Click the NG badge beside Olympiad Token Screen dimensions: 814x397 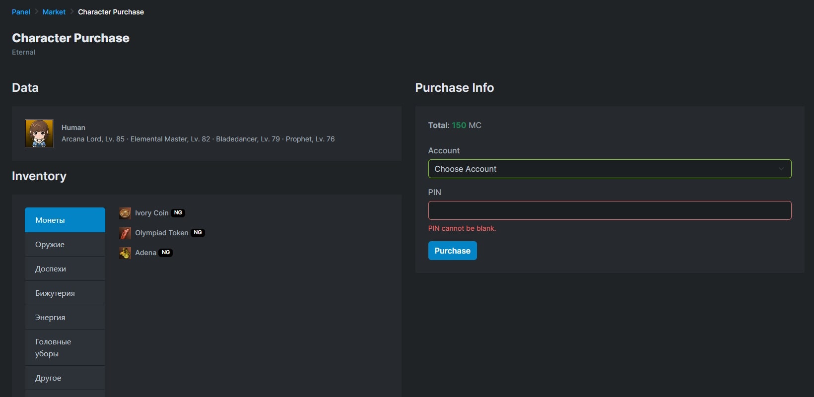[198, 233]
